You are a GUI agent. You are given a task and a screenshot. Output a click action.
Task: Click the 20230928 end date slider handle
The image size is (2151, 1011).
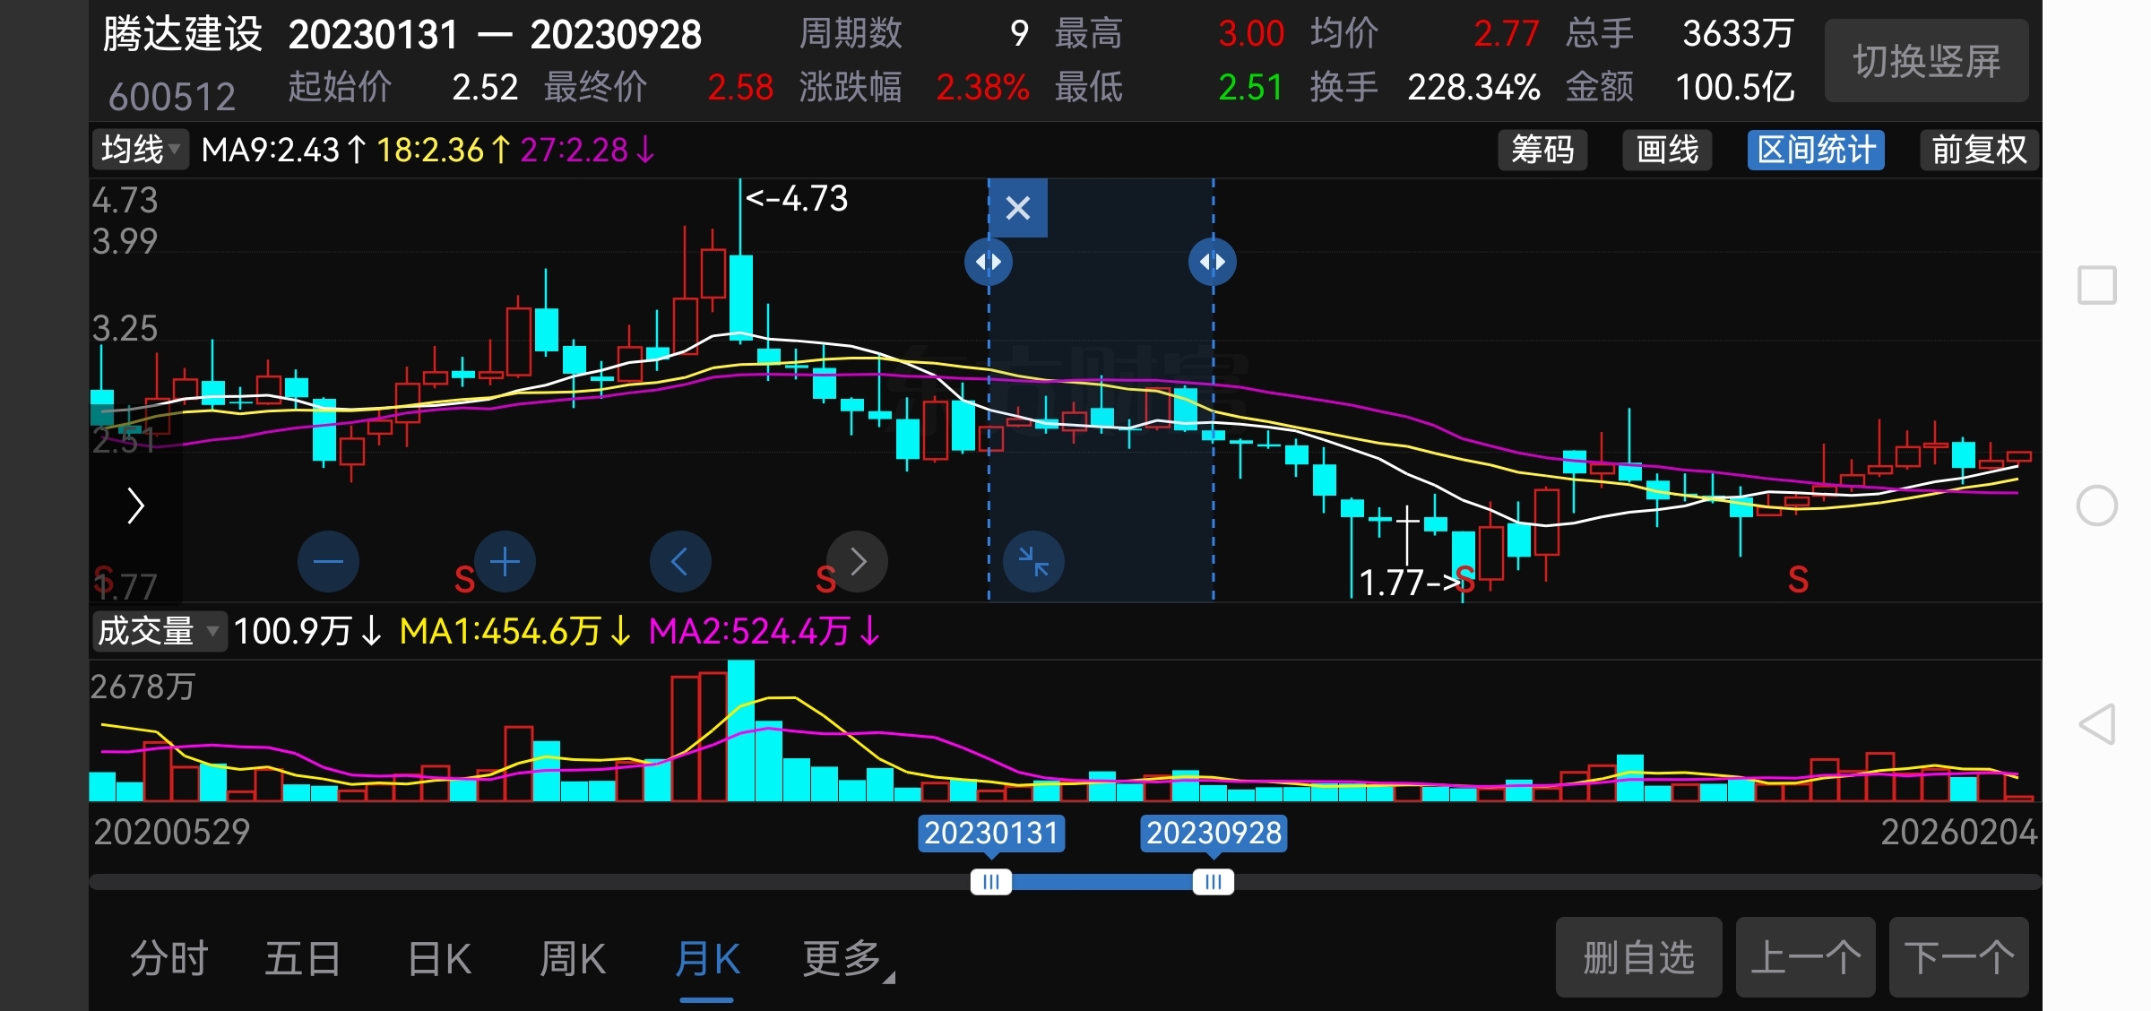pyautogui.click(x=1213, y=882)
